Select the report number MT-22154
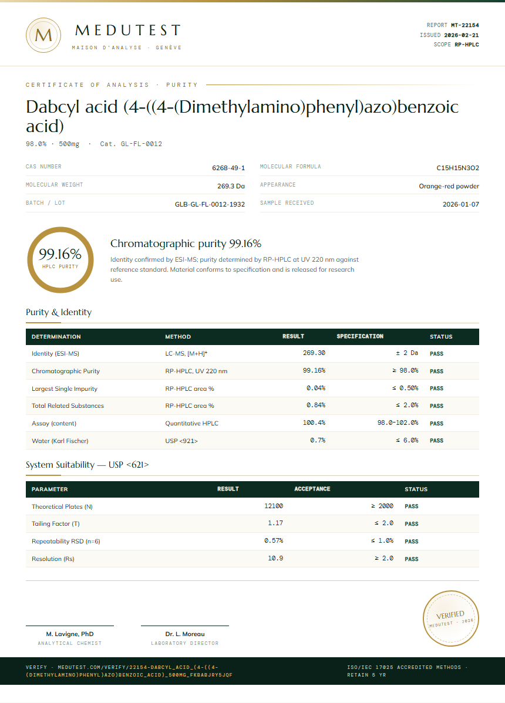Image resolution: width=505 pixels, height=703 pixels. tap(464, 25)
